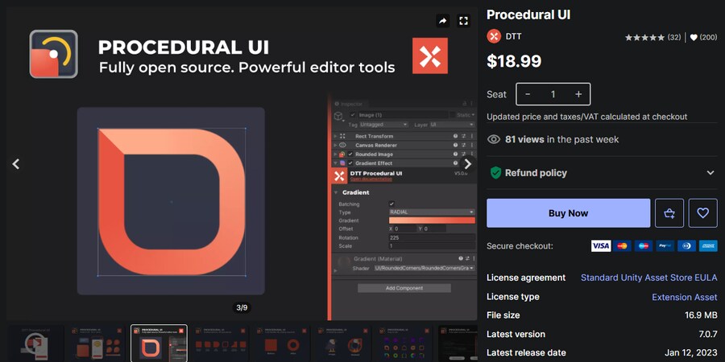Click the "81 views in the past week" text

point(561,139)
